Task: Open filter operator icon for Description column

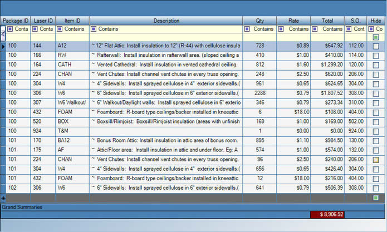Action: point(94,29)
